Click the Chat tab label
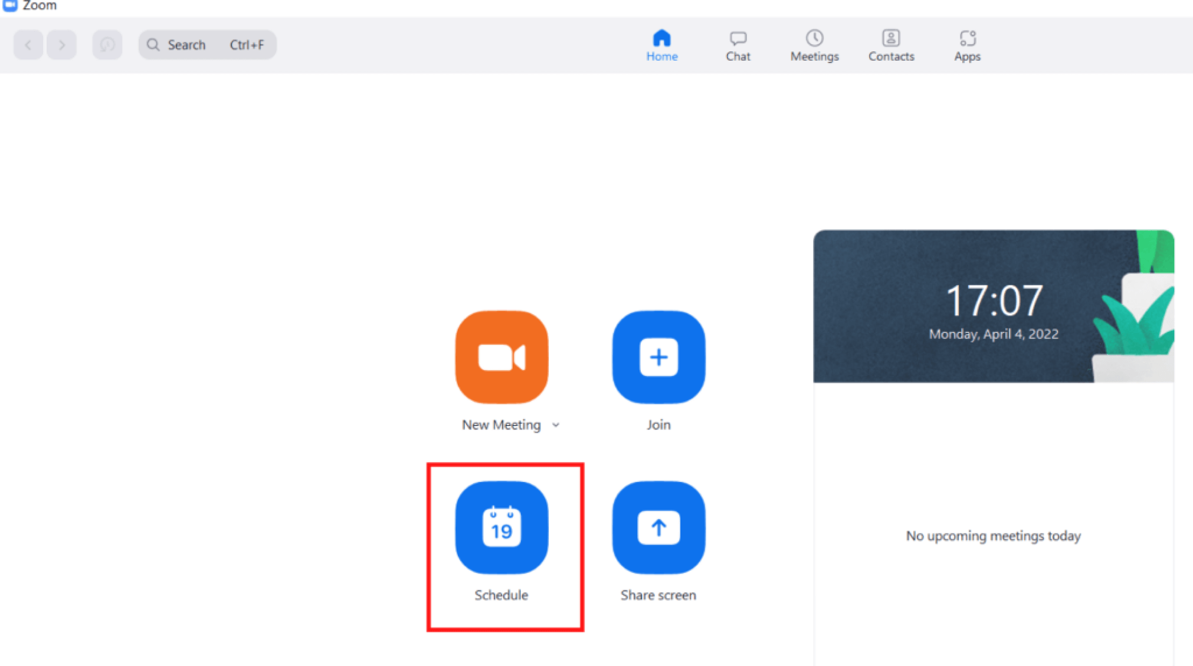The image size is (1193, 666). (x=738, y=55)
